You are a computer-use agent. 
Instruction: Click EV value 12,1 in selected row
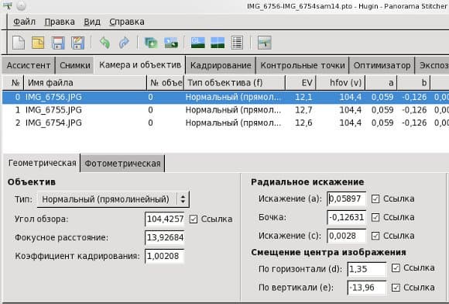click(x=303, y=97)
